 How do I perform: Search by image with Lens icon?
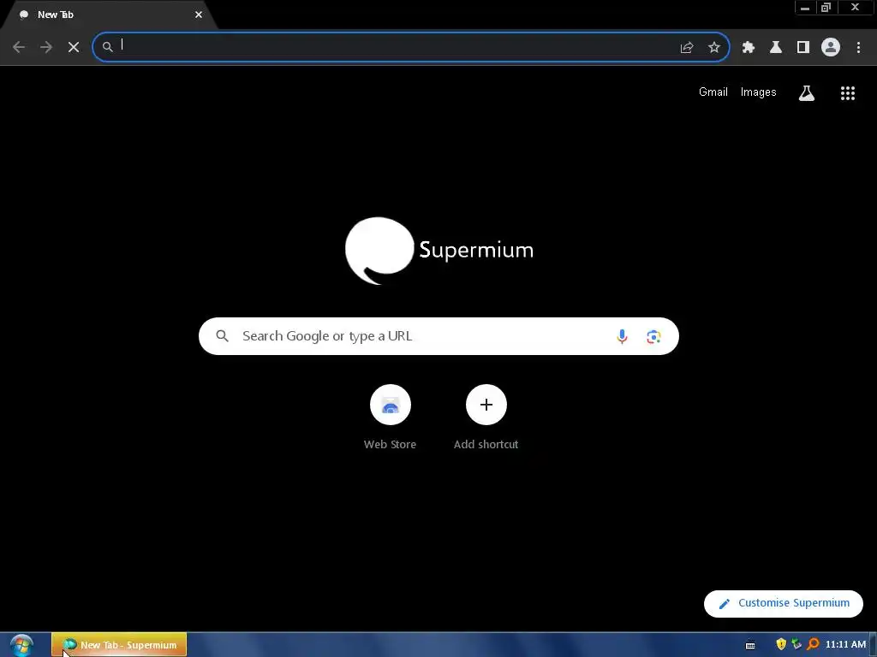click(x=653, y=336)
